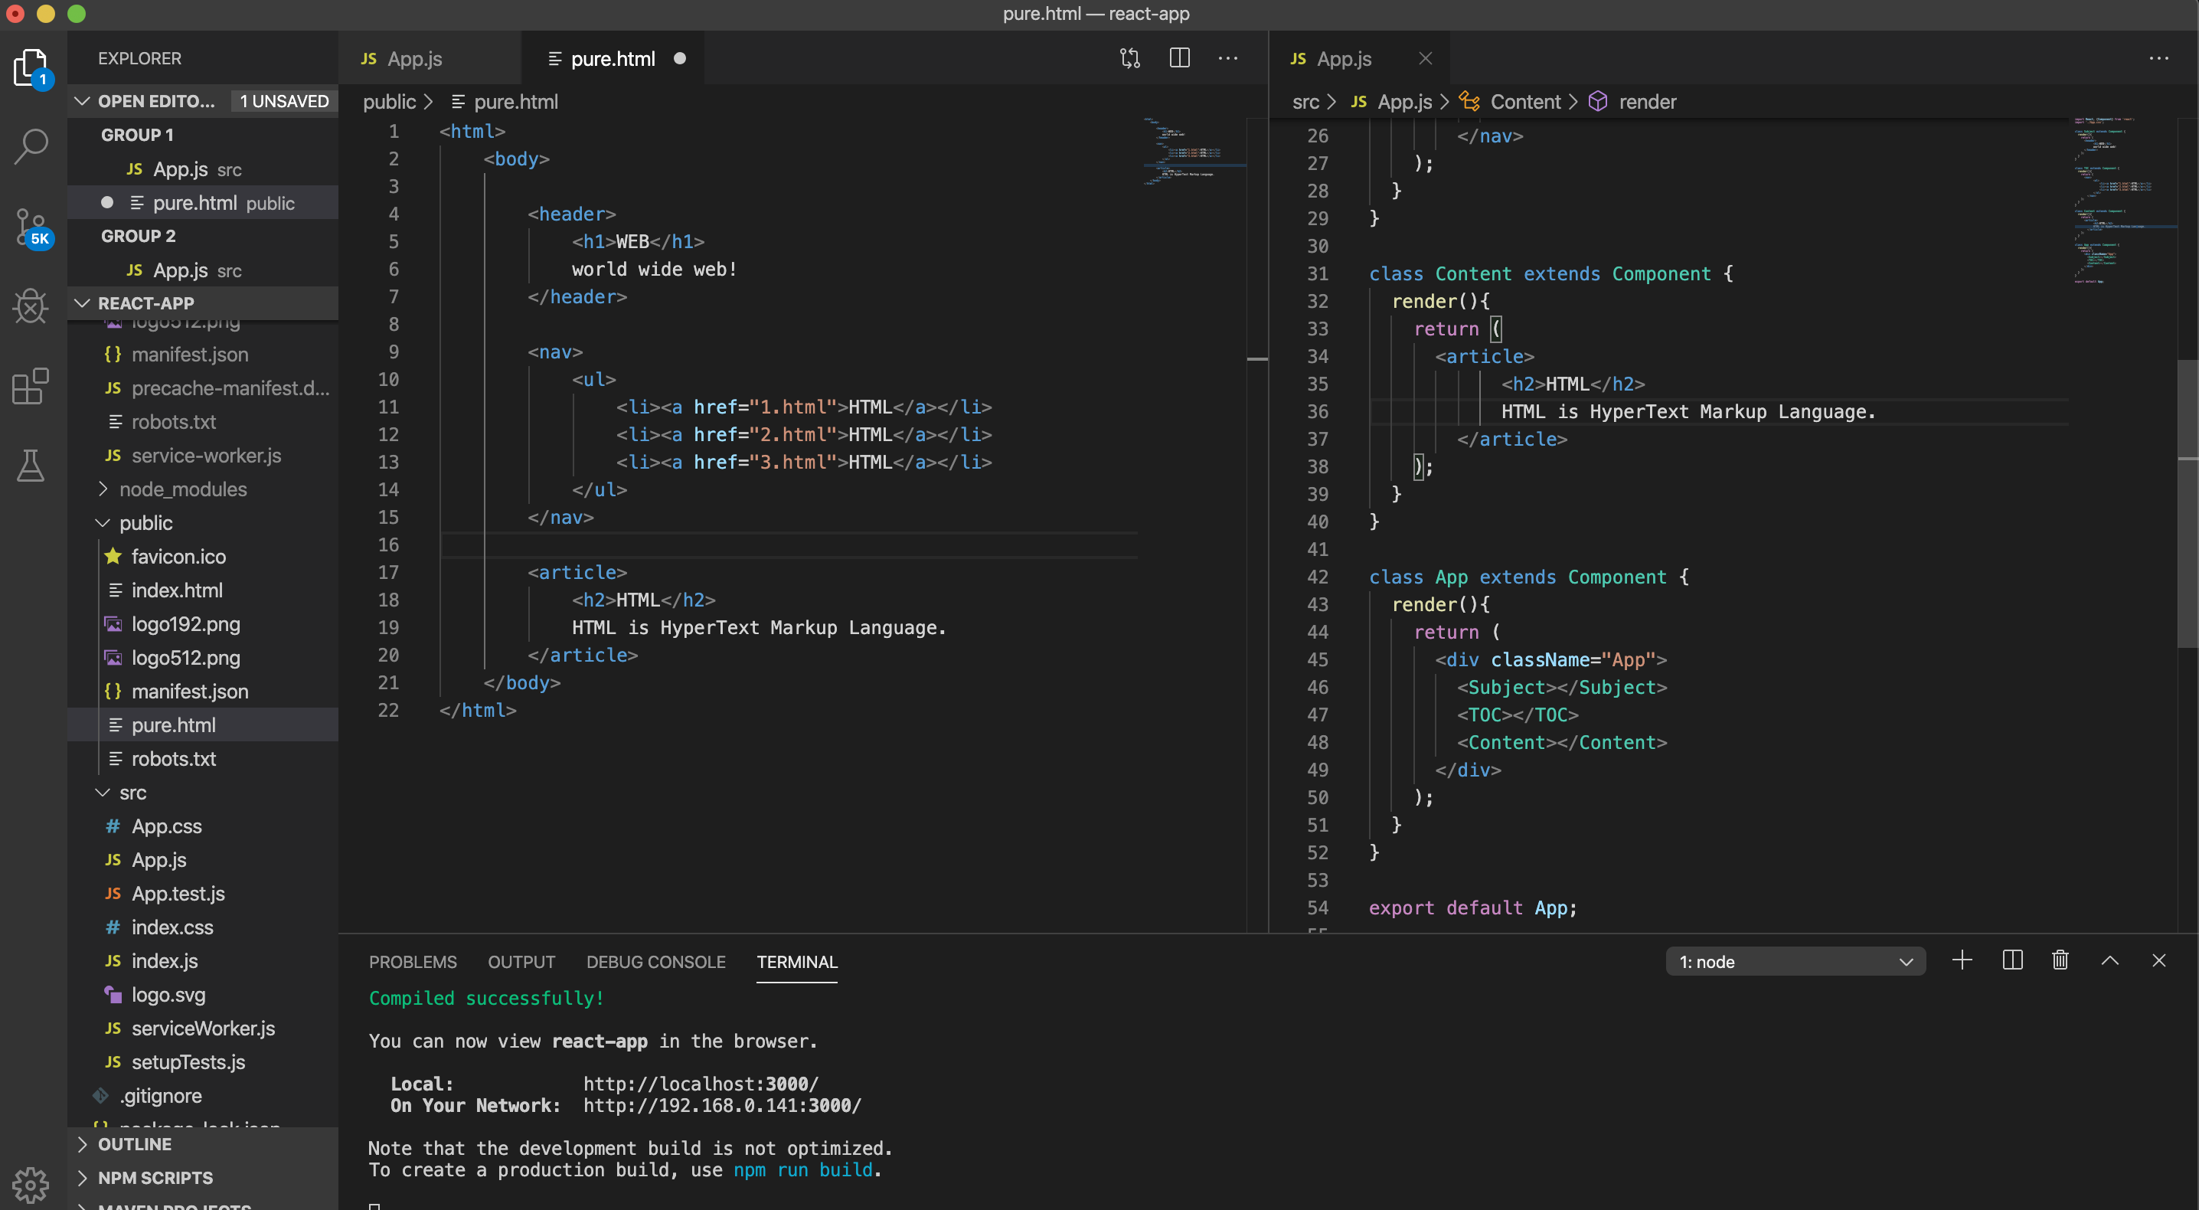Toggle Explorer view in activity bar

click(31, 67)
